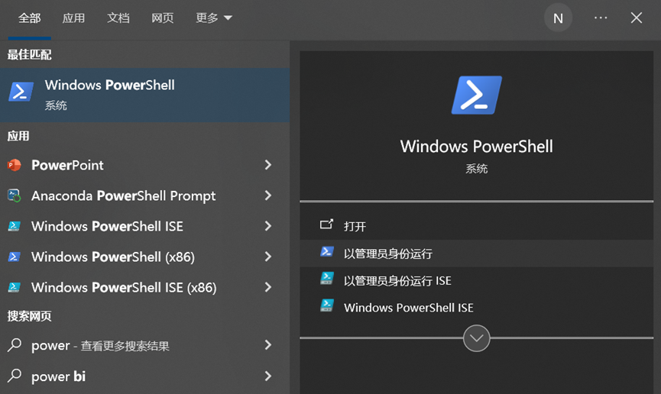Select the 全部 tab

(30, 18)
